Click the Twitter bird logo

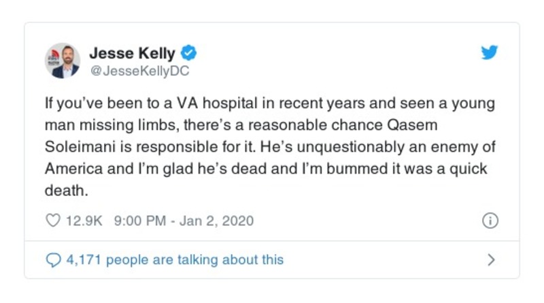coord(489,54)
